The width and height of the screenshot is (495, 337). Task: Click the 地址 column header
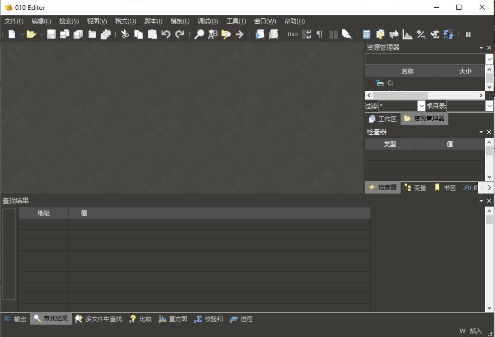click(44, 213)
